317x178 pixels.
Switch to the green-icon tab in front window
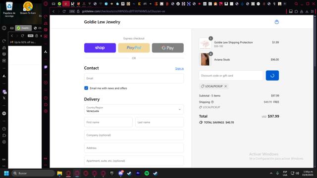click(x=59, y=3)
